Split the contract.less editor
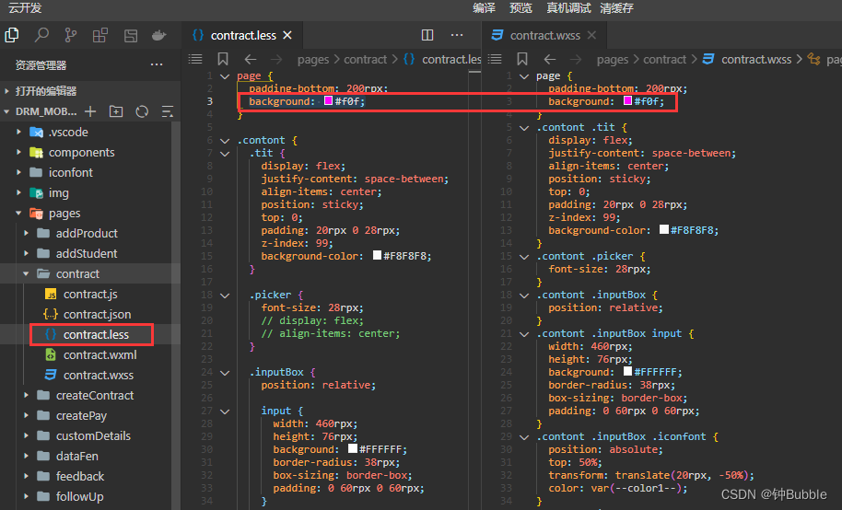 (x=427, y=35)
